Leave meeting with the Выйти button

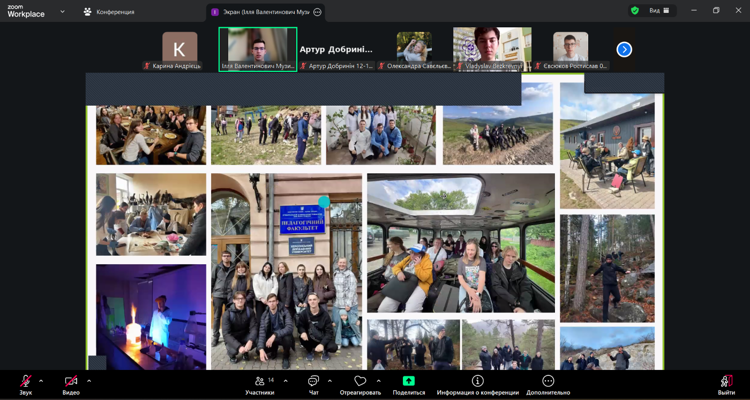click(x=726, y=385)
